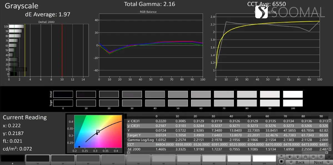Click ΔE cell '3.3325'
This screenshot has height=165, width=333.
(x=181, y=149)
